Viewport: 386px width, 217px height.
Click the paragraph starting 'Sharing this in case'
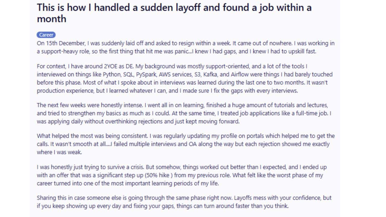pos(184,202)
